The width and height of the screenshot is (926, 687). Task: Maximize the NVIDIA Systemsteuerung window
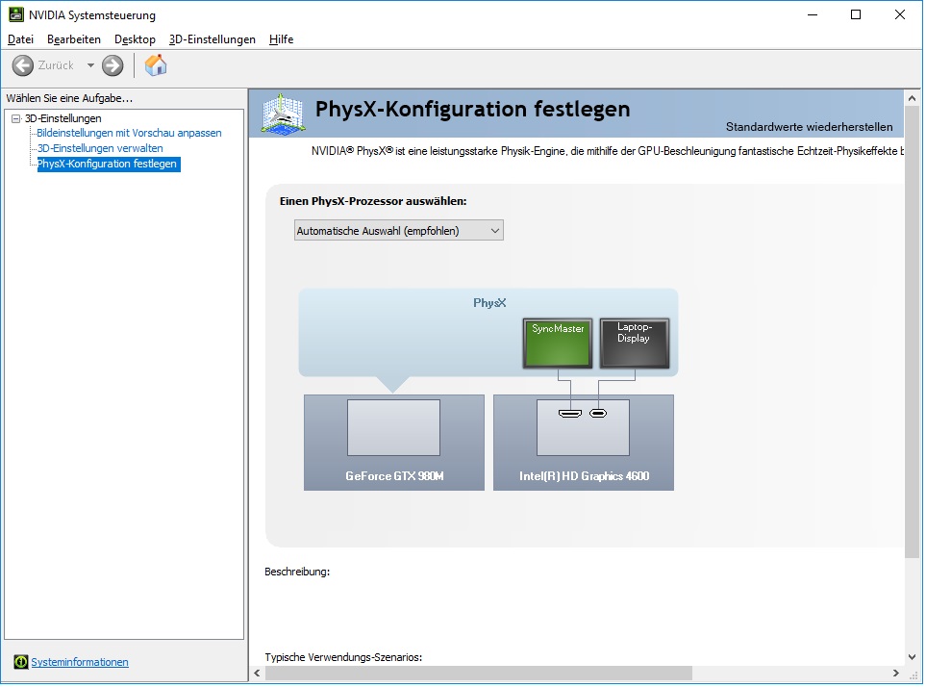pos(856,14)
